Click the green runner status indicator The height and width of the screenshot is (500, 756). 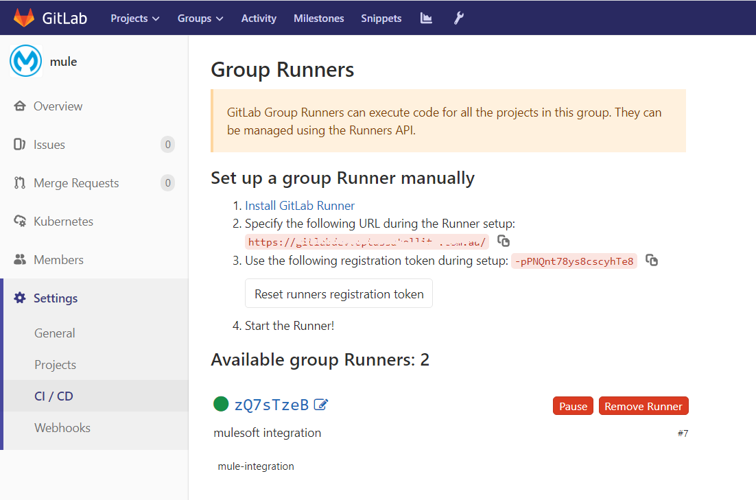coord(221,404)
